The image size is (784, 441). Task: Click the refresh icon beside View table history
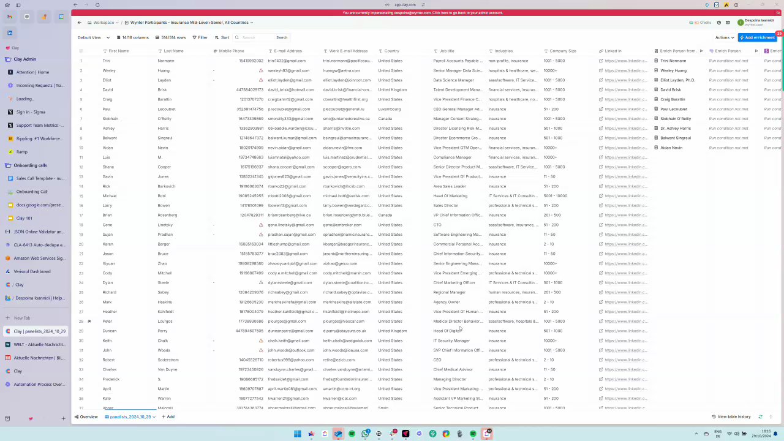coord(760,417)
